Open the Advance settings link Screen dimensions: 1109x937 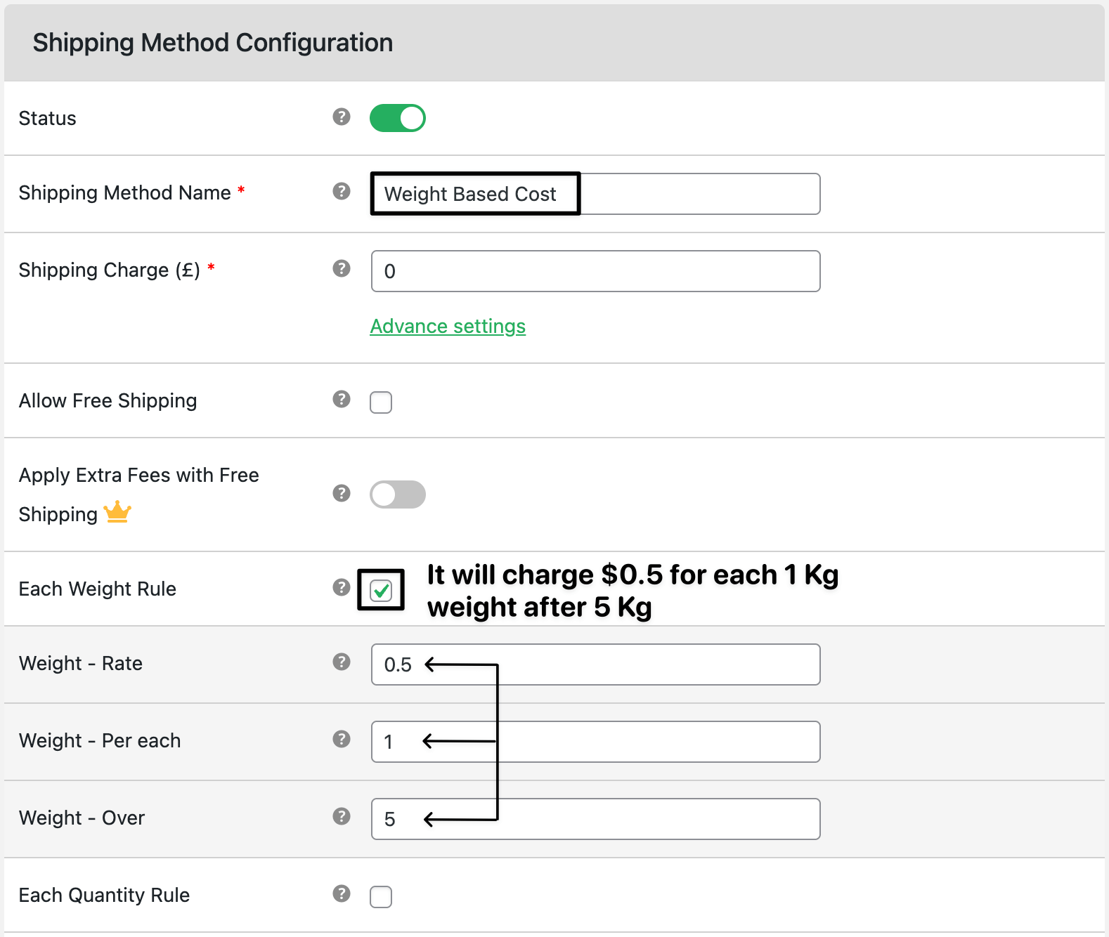(x=448, y=327)
